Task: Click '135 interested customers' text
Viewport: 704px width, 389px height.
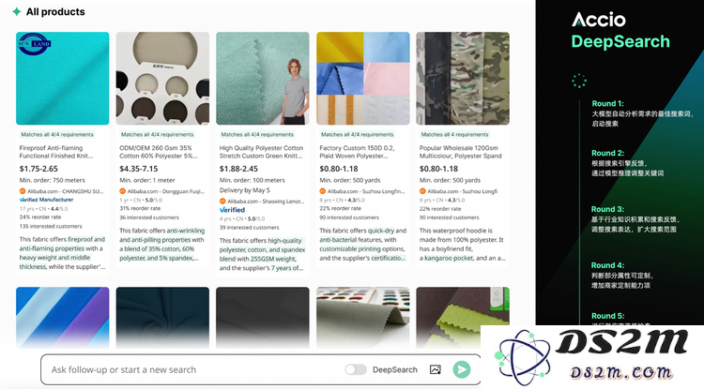Action: [51, 226]
